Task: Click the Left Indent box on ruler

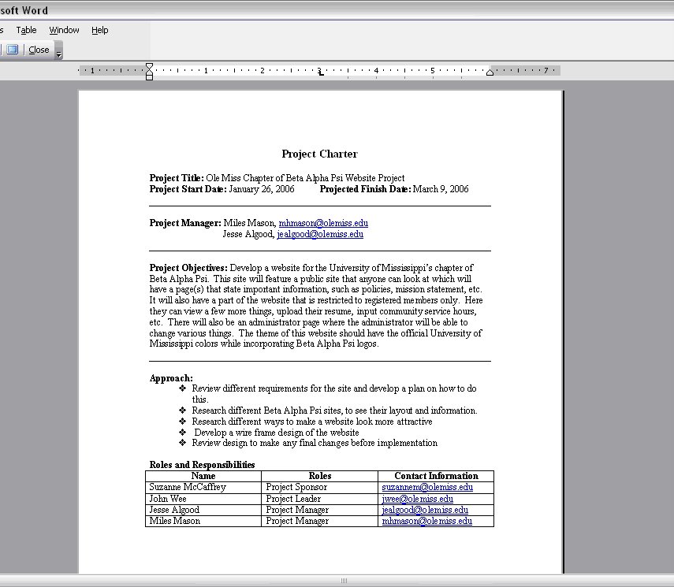Action: pyautogui.click(x=149, y=77)
